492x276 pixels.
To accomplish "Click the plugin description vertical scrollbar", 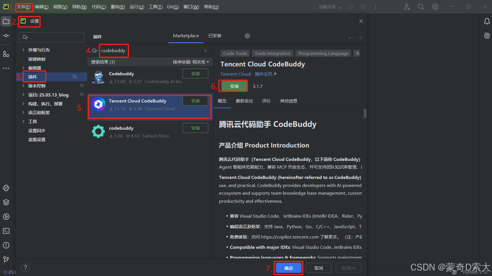I will (365, 113).
